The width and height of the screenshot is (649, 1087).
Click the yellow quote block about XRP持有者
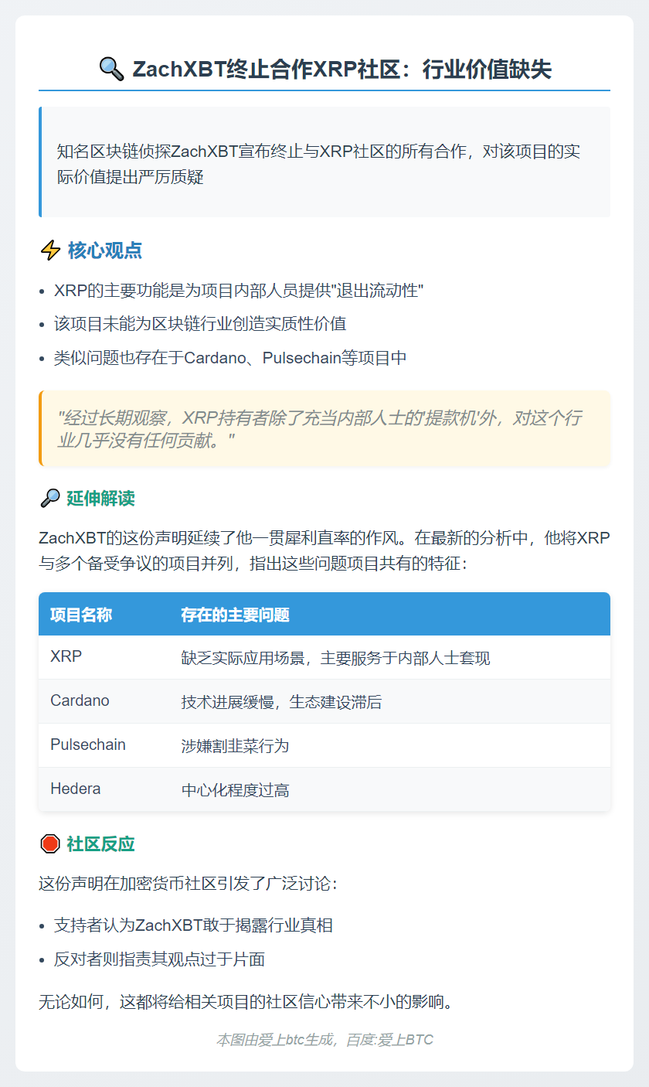(x=324, y=429)
